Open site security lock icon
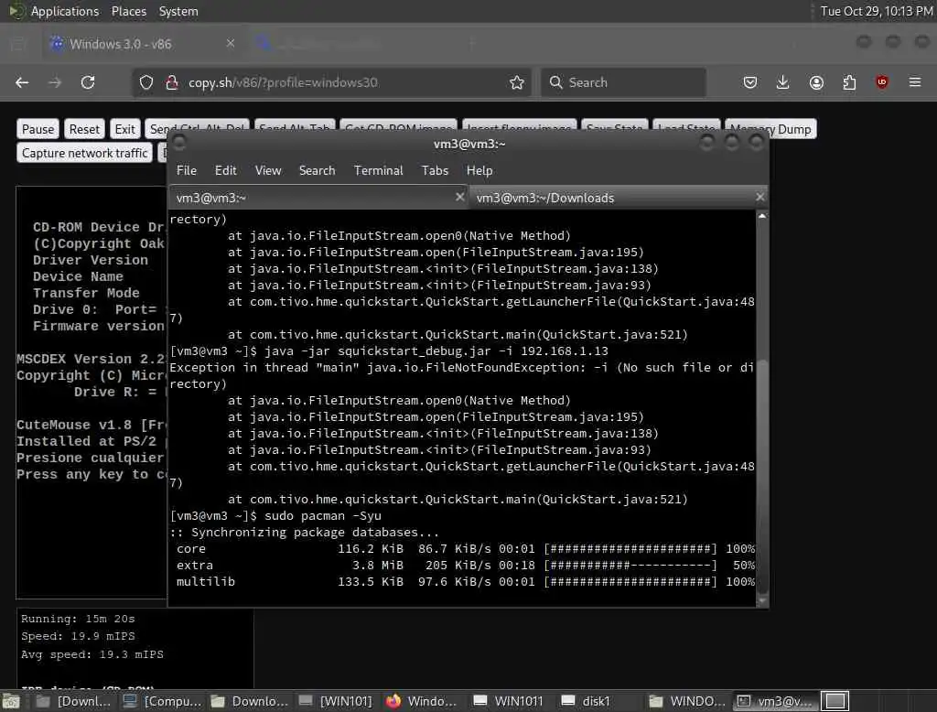Image resolution: width=937 pixels, height=712 pixels. [x=172, y=82]
